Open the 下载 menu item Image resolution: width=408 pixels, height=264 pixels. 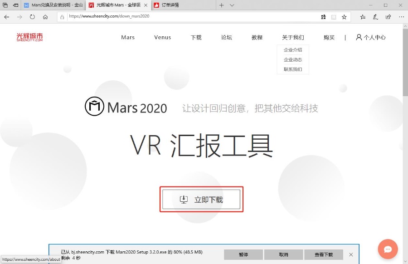coord(196,37)
